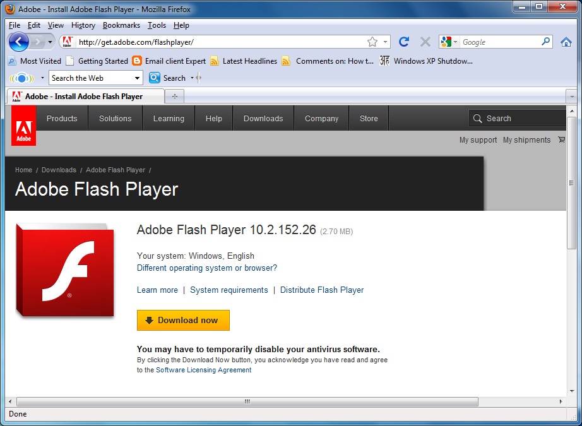Viewport: 582px width, 426px height.
Task: Open the Store navigation item
Action: [369, 119]
